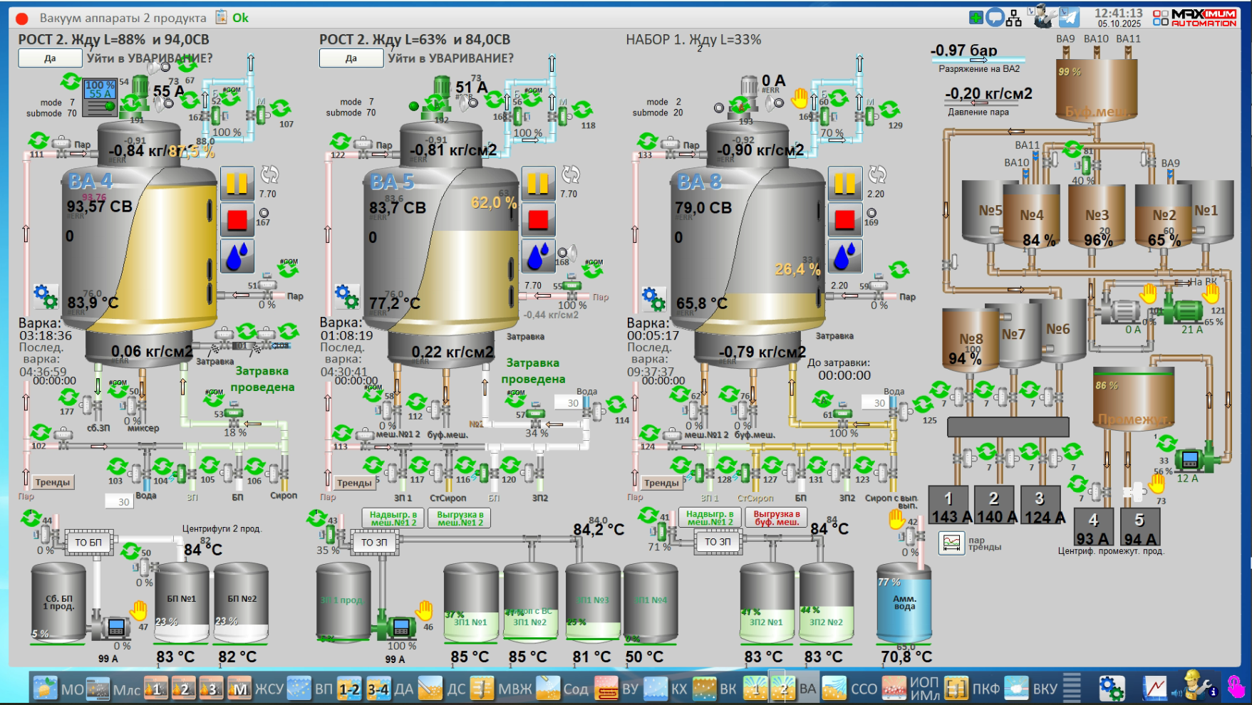Toggle steam valve 111 auto mode indicator
This screenshot has height=705, width=1252.
38,140
